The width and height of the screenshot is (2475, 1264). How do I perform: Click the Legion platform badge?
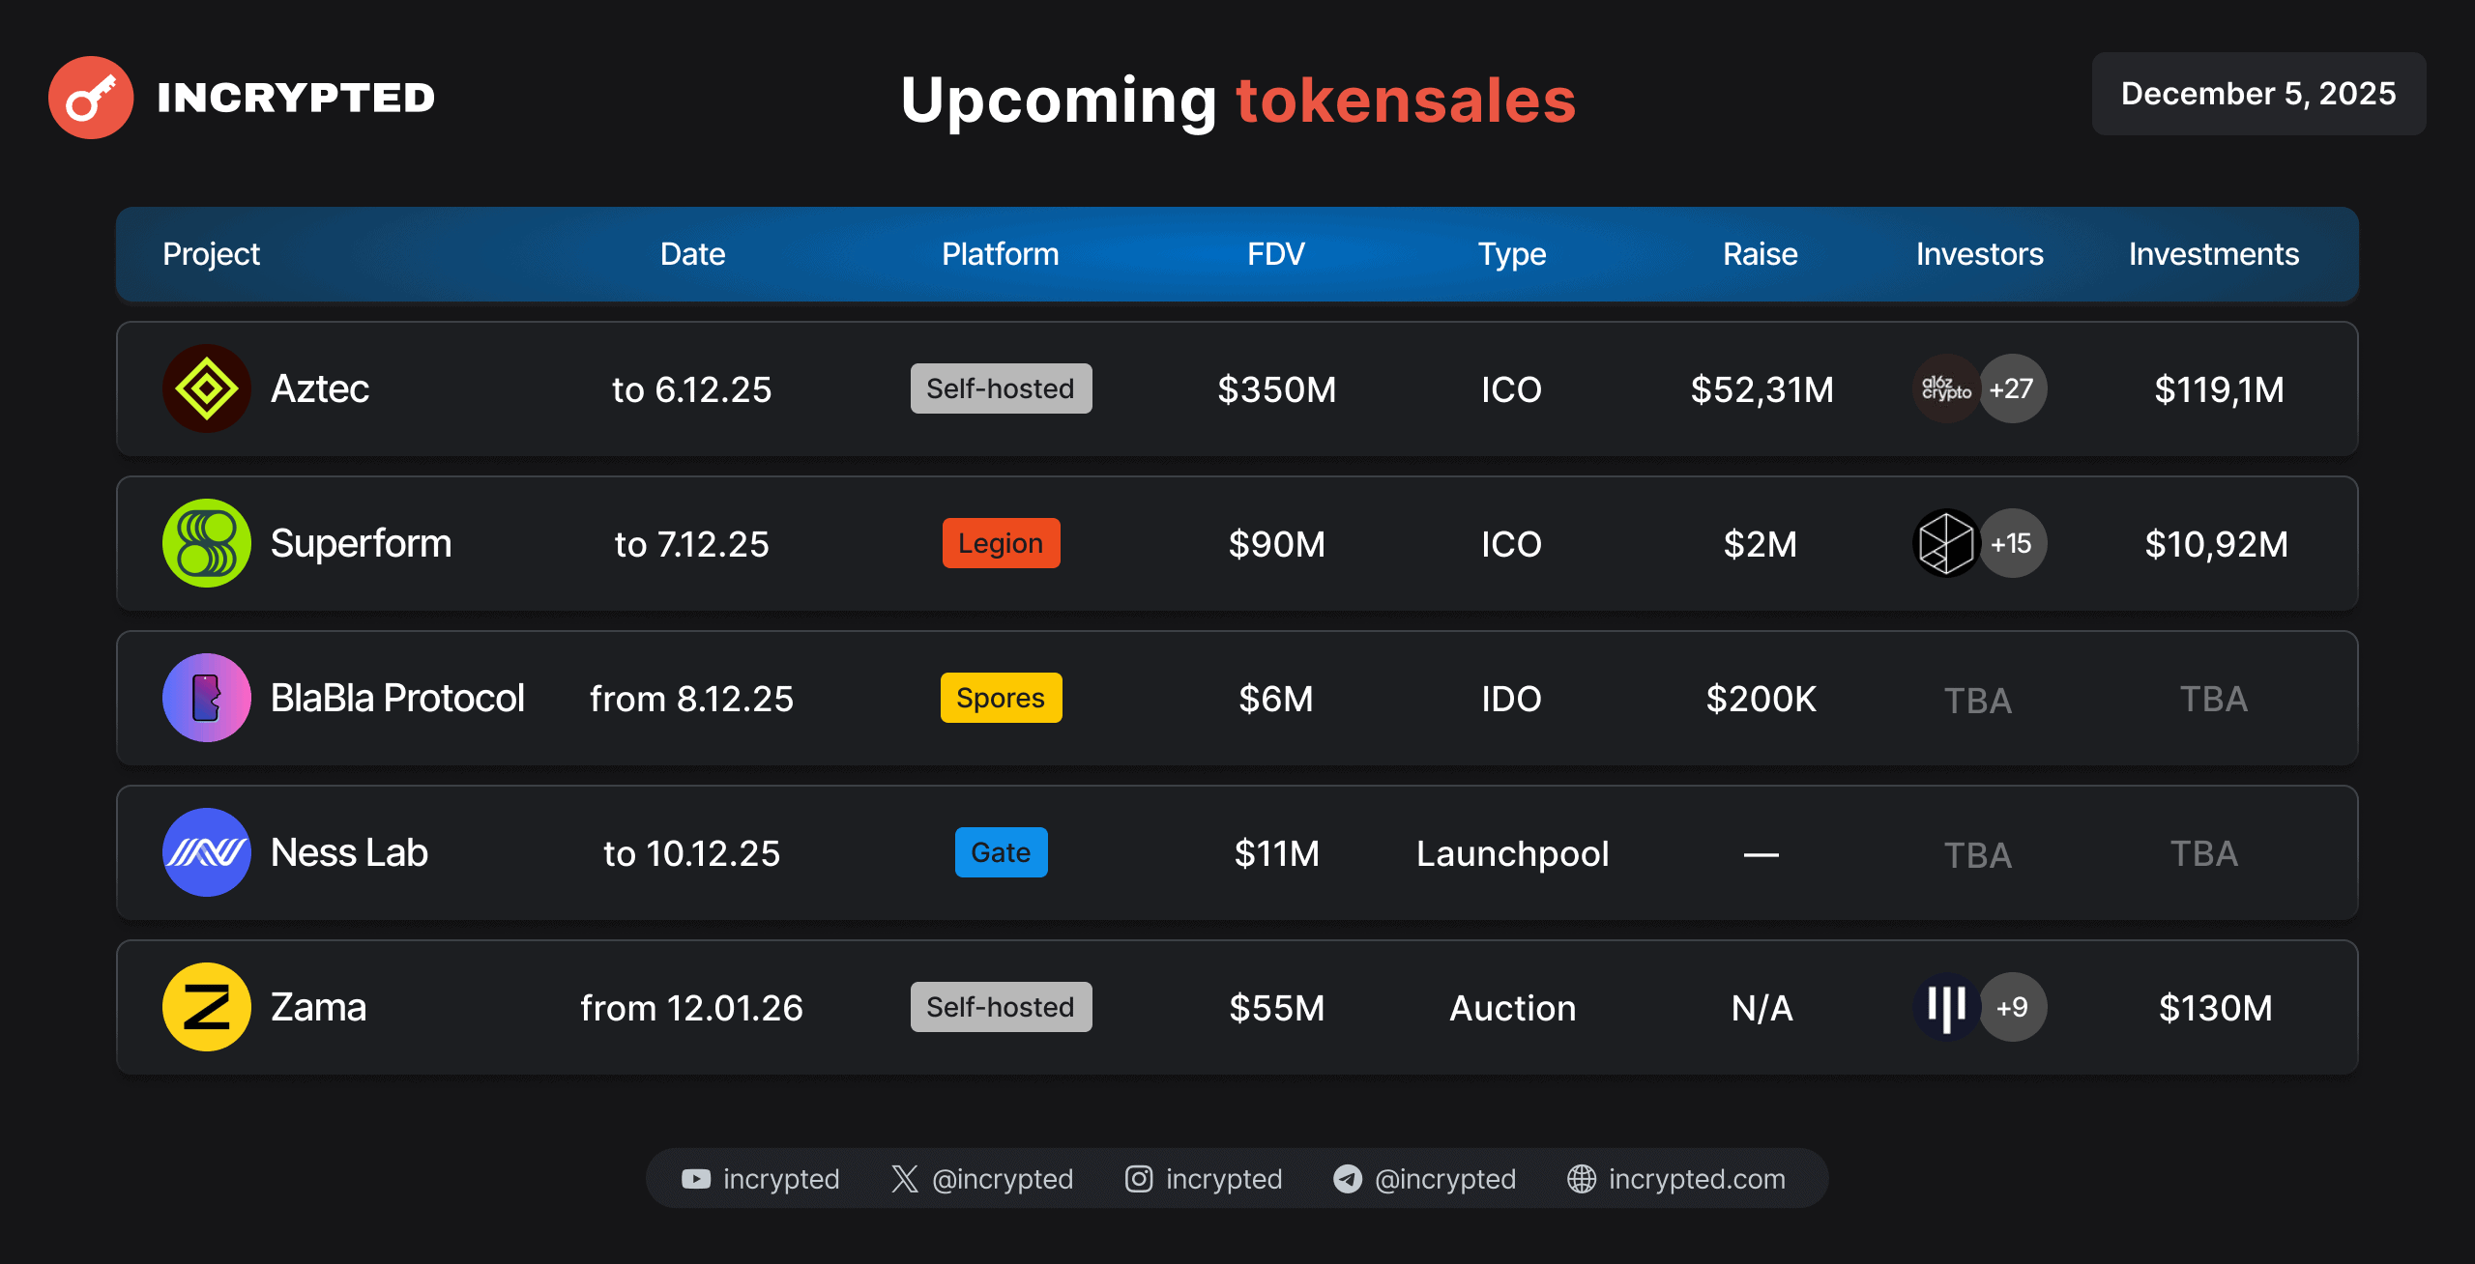point(1001,543)
